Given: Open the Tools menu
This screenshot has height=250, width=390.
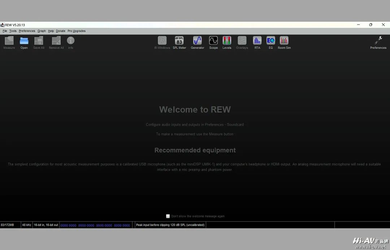Looking at the screenshot, I should 13,31.
